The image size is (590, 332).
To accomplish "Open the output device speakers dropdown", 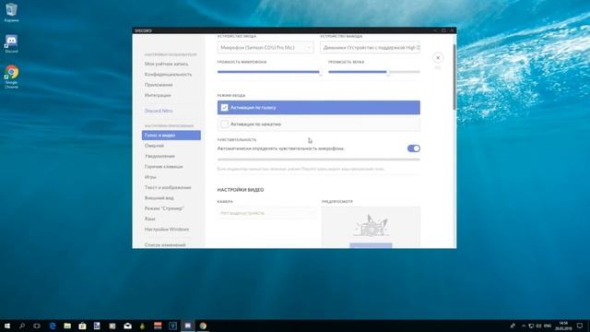I will (x=371, y=47).
